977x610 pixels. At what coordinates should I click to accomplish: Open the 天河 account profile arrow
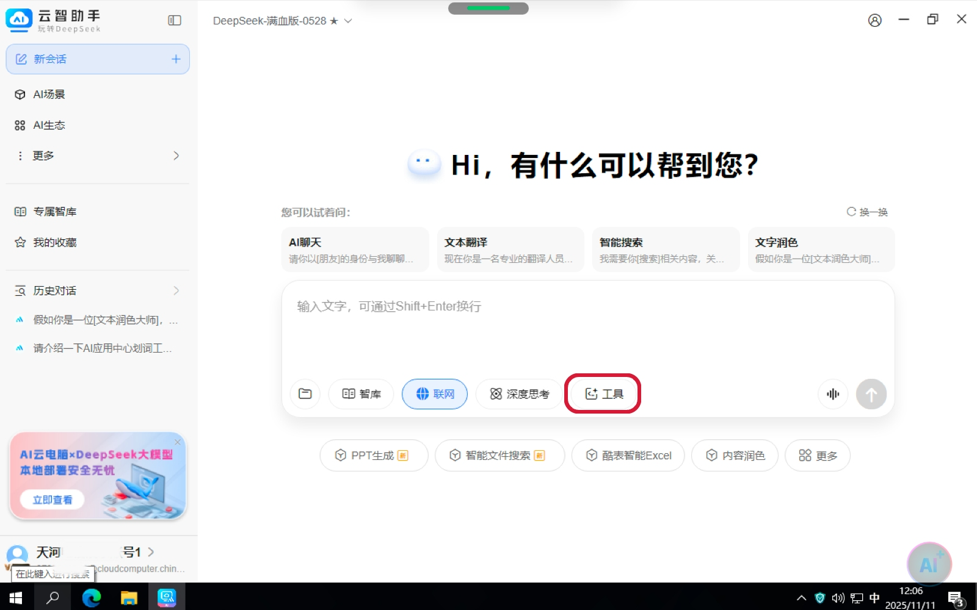151,552
